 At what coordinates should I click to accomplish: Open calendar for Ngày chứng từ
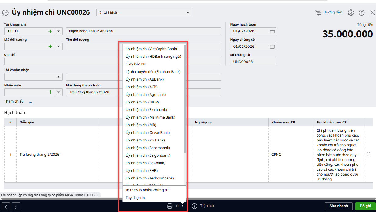(x=272, y=47)
